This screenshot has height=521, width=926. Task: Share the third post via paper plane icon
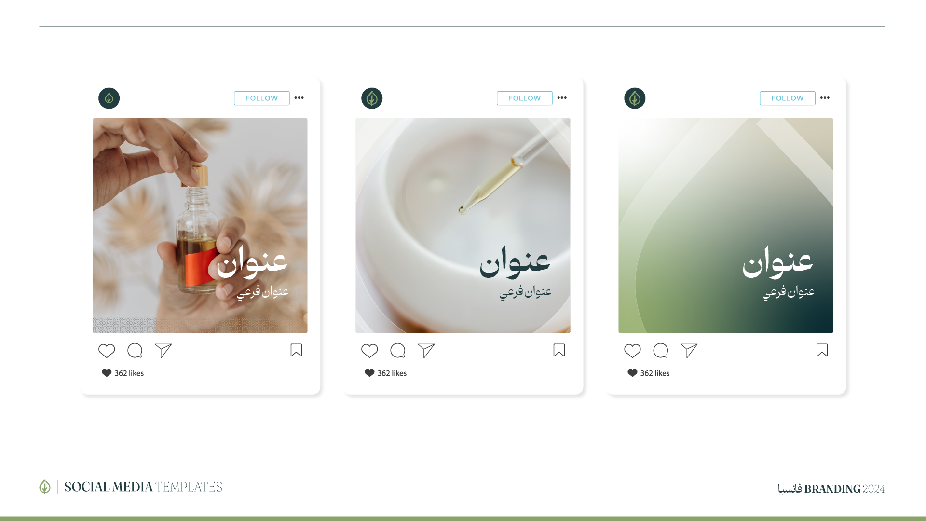(689, 351)
